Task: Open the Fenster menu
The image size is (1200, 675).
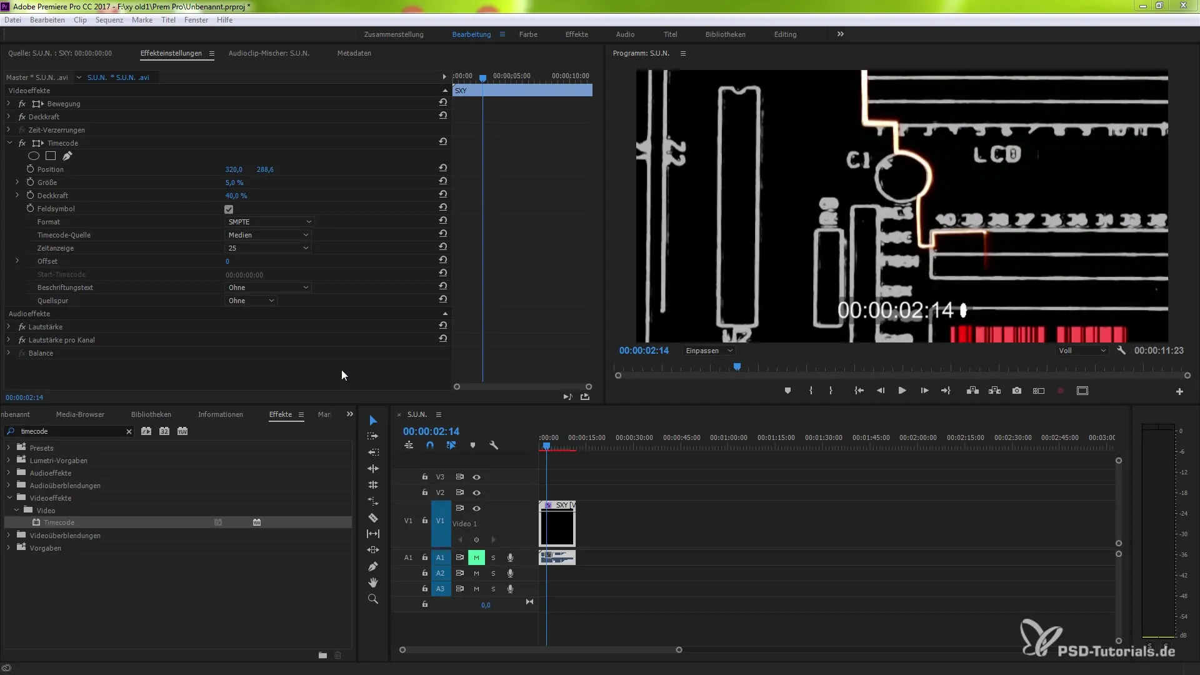Action: click(x=196, y=20)
